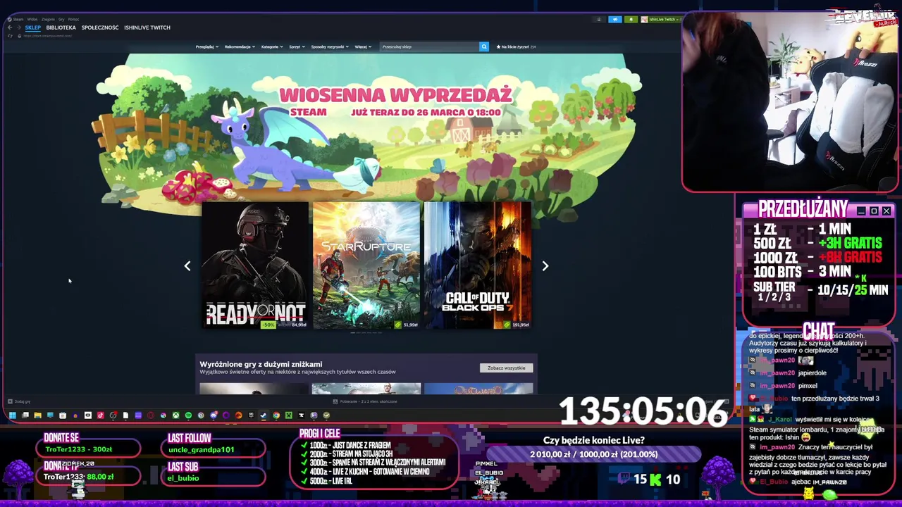
Task: Click the Steam download icon near megaphone
Action: click(599, 20)
